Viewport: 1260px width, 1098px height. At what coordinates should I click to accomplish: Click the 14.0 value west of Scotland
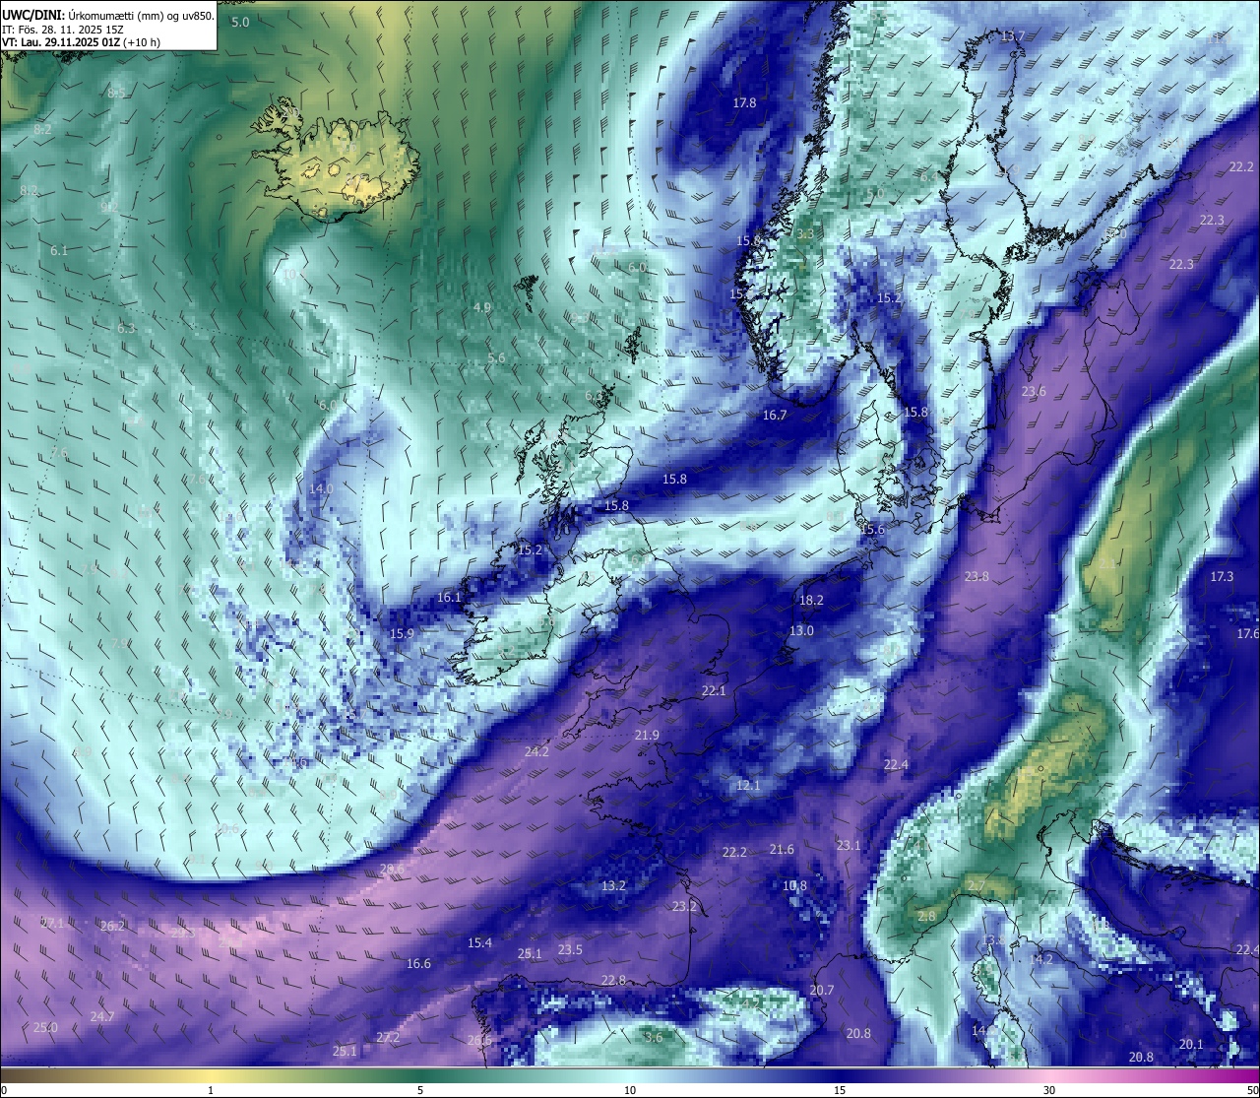[x=321, y=489]
